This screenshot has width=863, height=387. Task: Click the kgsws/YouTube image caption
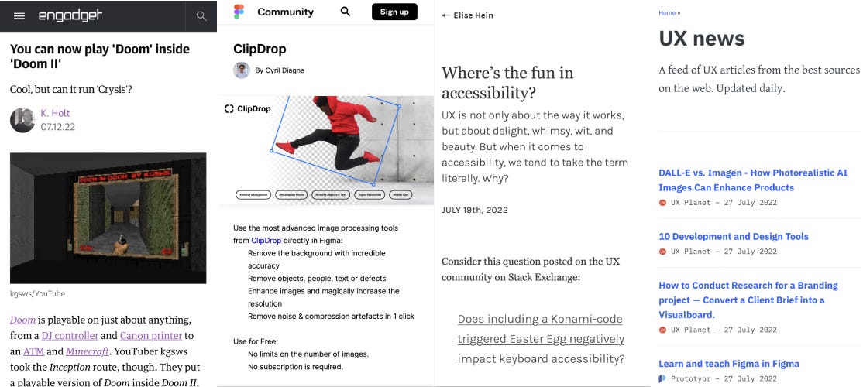[x=37, y=293]
